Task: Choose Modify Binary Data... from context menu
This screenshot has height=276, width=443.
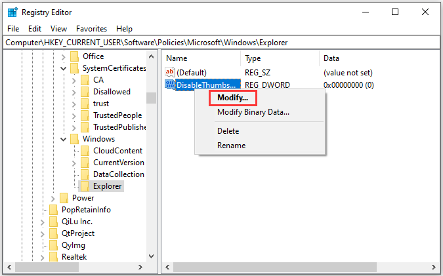Action: tap(253, 112)
